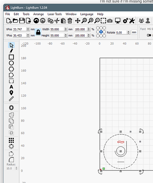Paste with the clipboard icon
This screenshot has width=153, height=183.
[x=63, y=20]
